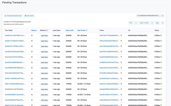Click green Ether icon in 0xc5b5e7 row
Image resolution: width=171 pixels, height=106 pixels.
(x=161, y=52)
